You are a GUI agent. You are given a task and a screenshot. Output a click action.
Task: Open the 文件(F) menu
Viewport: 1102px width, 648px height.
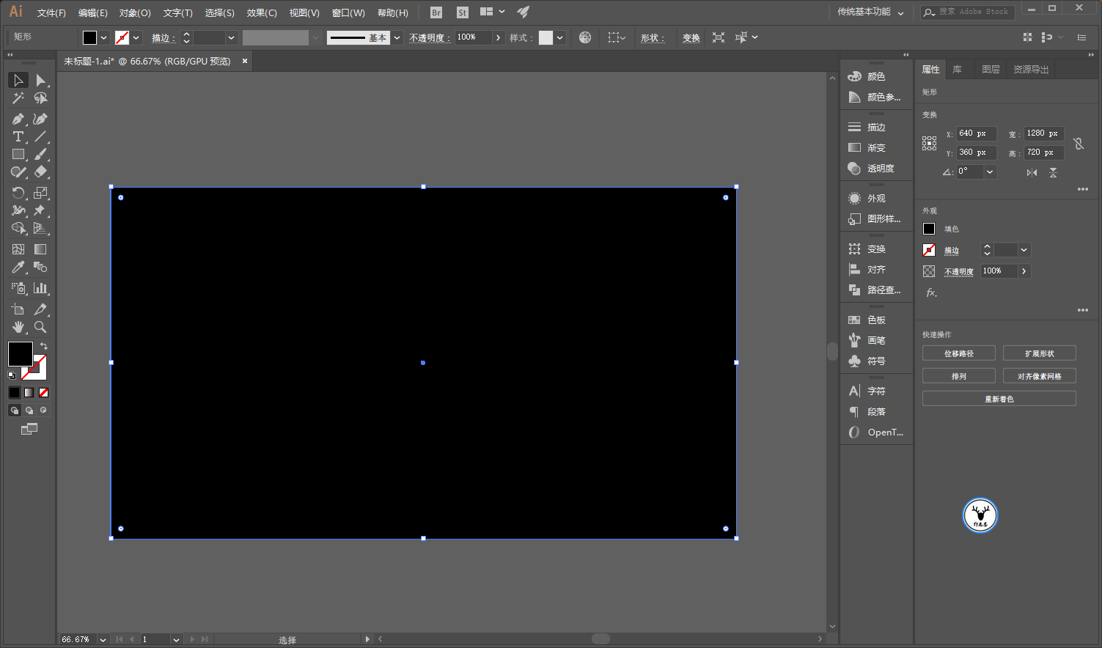(x=51, y=13)
